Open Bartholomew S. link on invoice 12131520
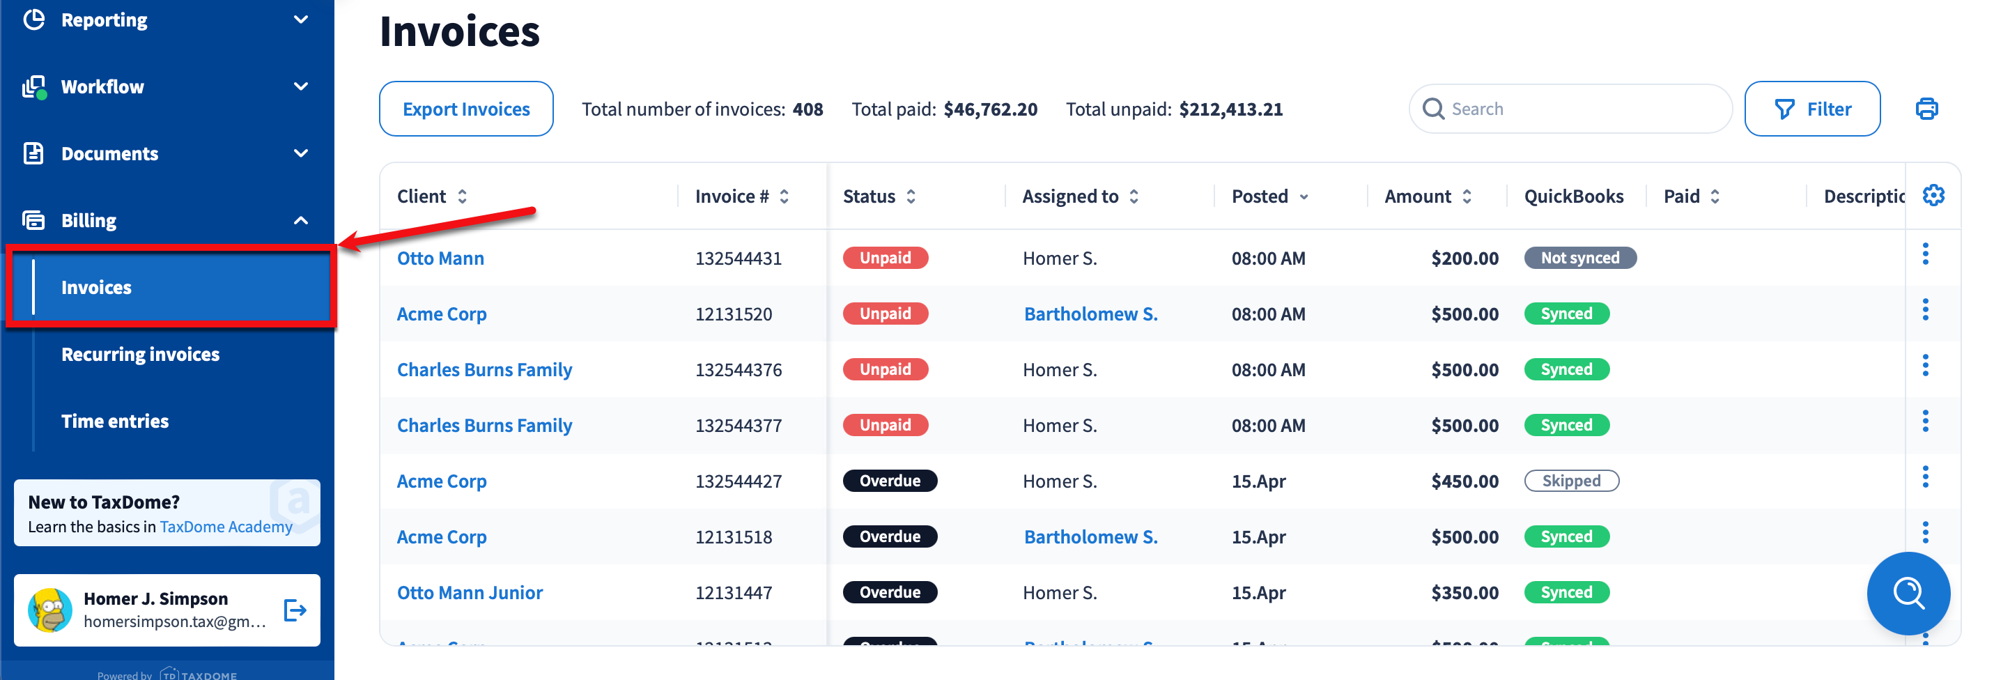 pyautogui.click(x=1090, y=314)
